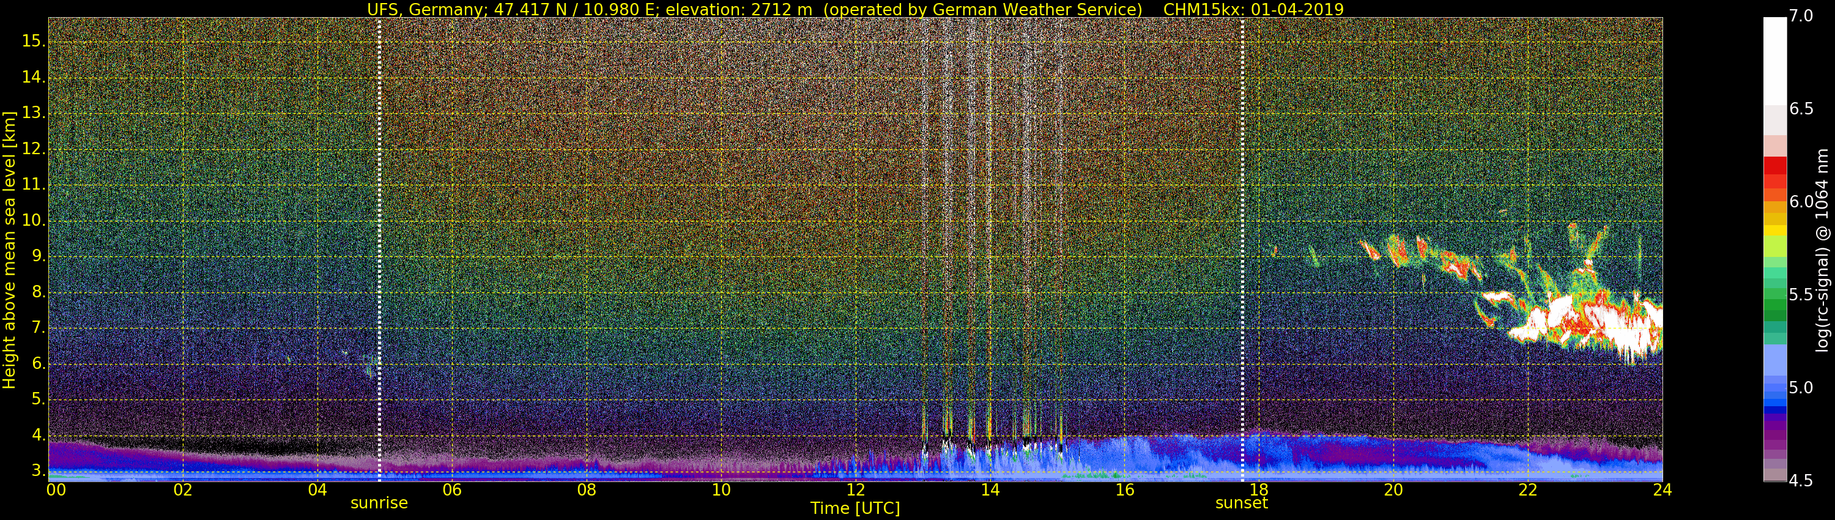Click the height axis tick '14.'
Viewport: 1835px width, 520px height.
(x=34, y=77)
